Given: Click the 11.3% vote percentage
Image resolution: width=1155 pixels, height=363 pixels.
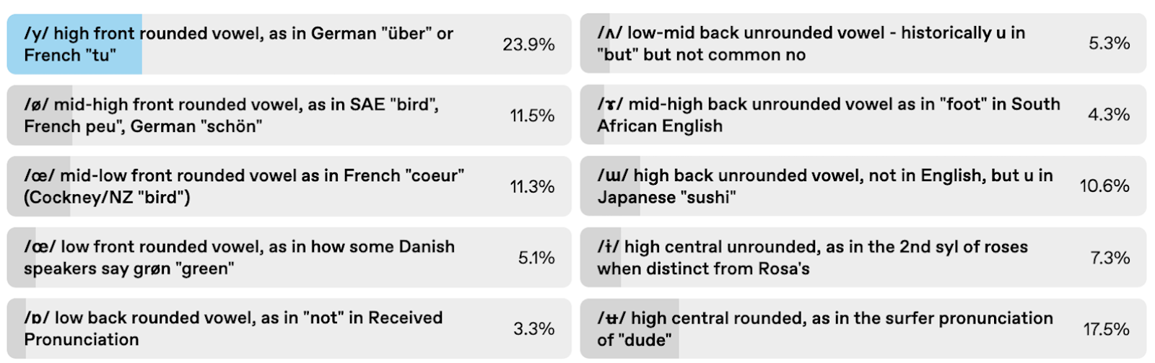Looking at the screenshot, I should [x=532, y=187].
